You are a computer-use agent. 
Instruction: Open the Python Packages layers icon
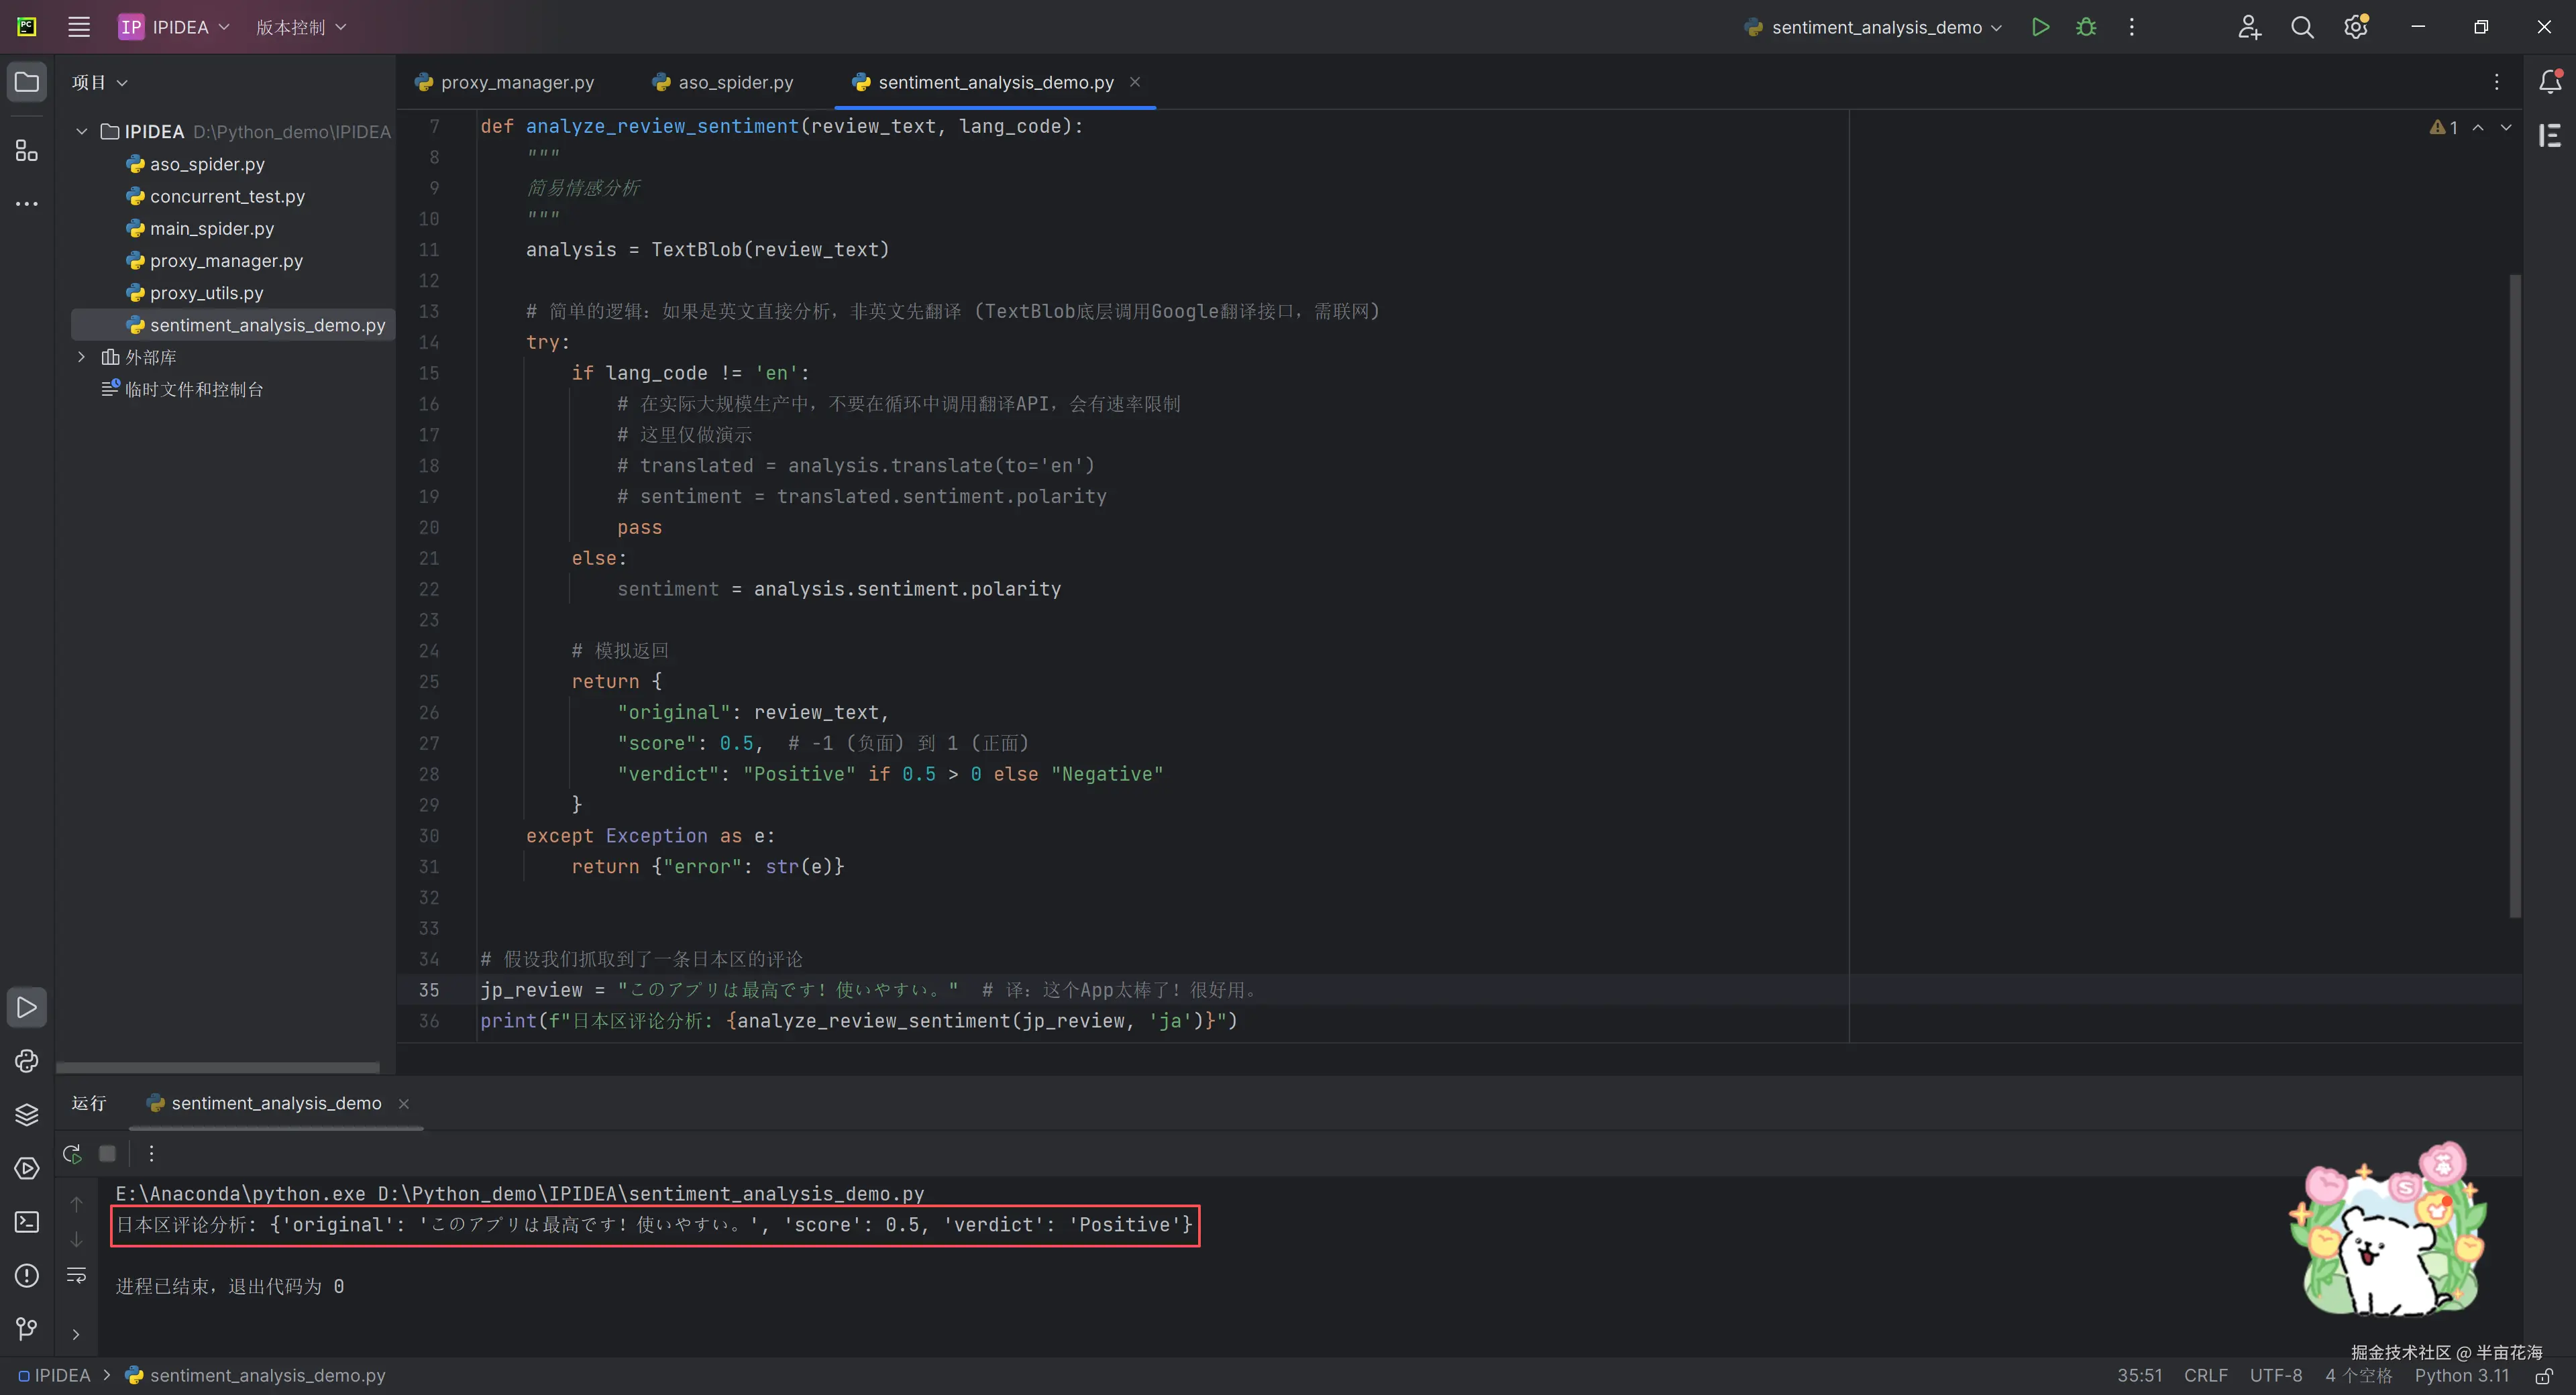(27, 1115)
